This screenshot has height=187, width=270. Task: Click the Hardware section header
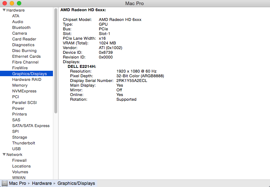click(15, 10)
